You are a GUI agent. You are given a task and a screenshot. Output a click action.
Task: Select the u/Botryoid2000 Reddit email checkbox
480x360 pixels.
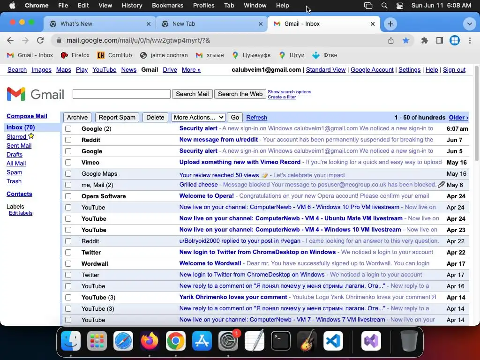click(x=68, y=241)
